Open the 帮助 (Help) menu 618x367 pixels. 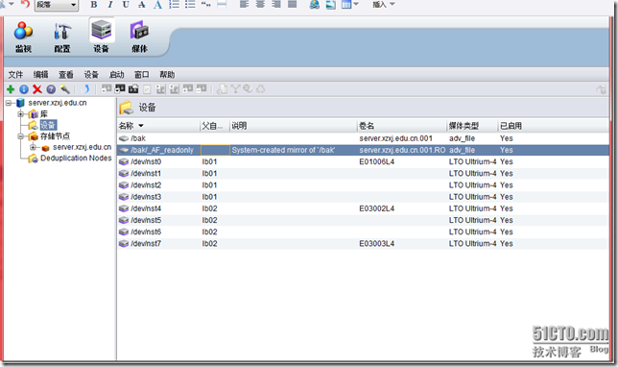tap(167, 75)
